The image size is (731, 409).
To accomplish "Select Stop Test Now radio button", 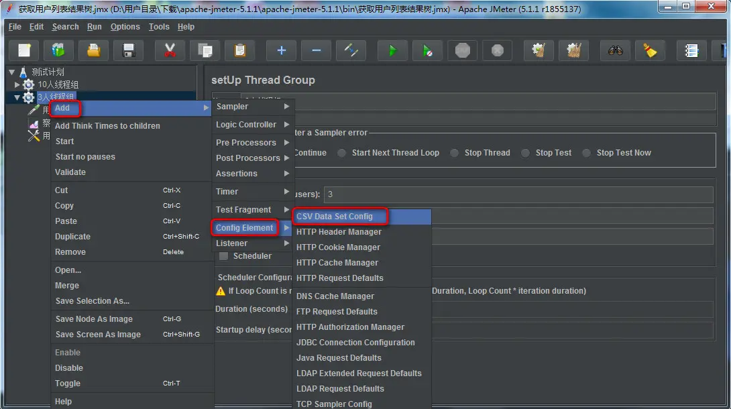I will tap(587, 153).
